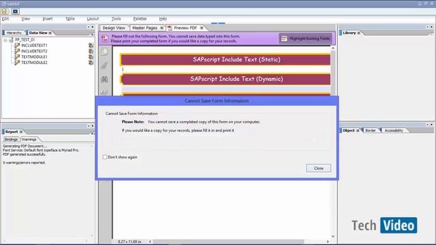436x245 pixels.
Task: Open the Palettes menu
Action: tap(140, 18)
